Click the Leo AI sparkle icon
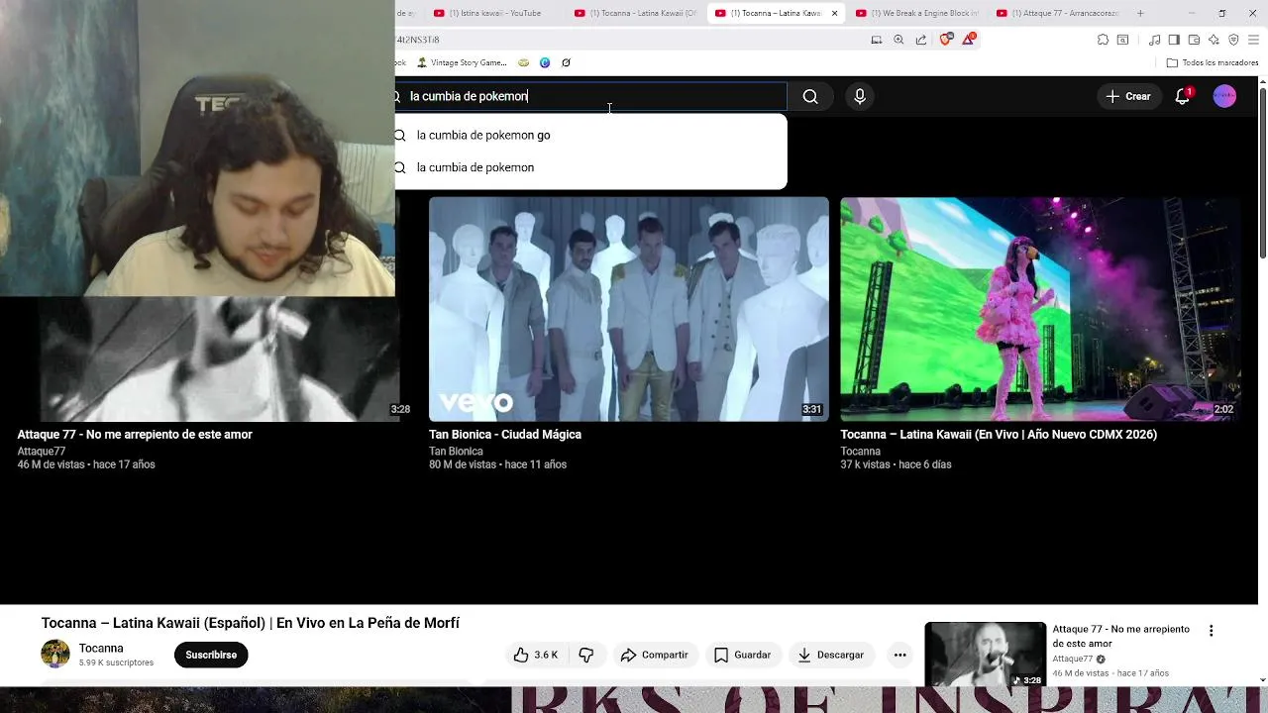The width and height of the screenshot is (1268, 713). pos(1214,40)
